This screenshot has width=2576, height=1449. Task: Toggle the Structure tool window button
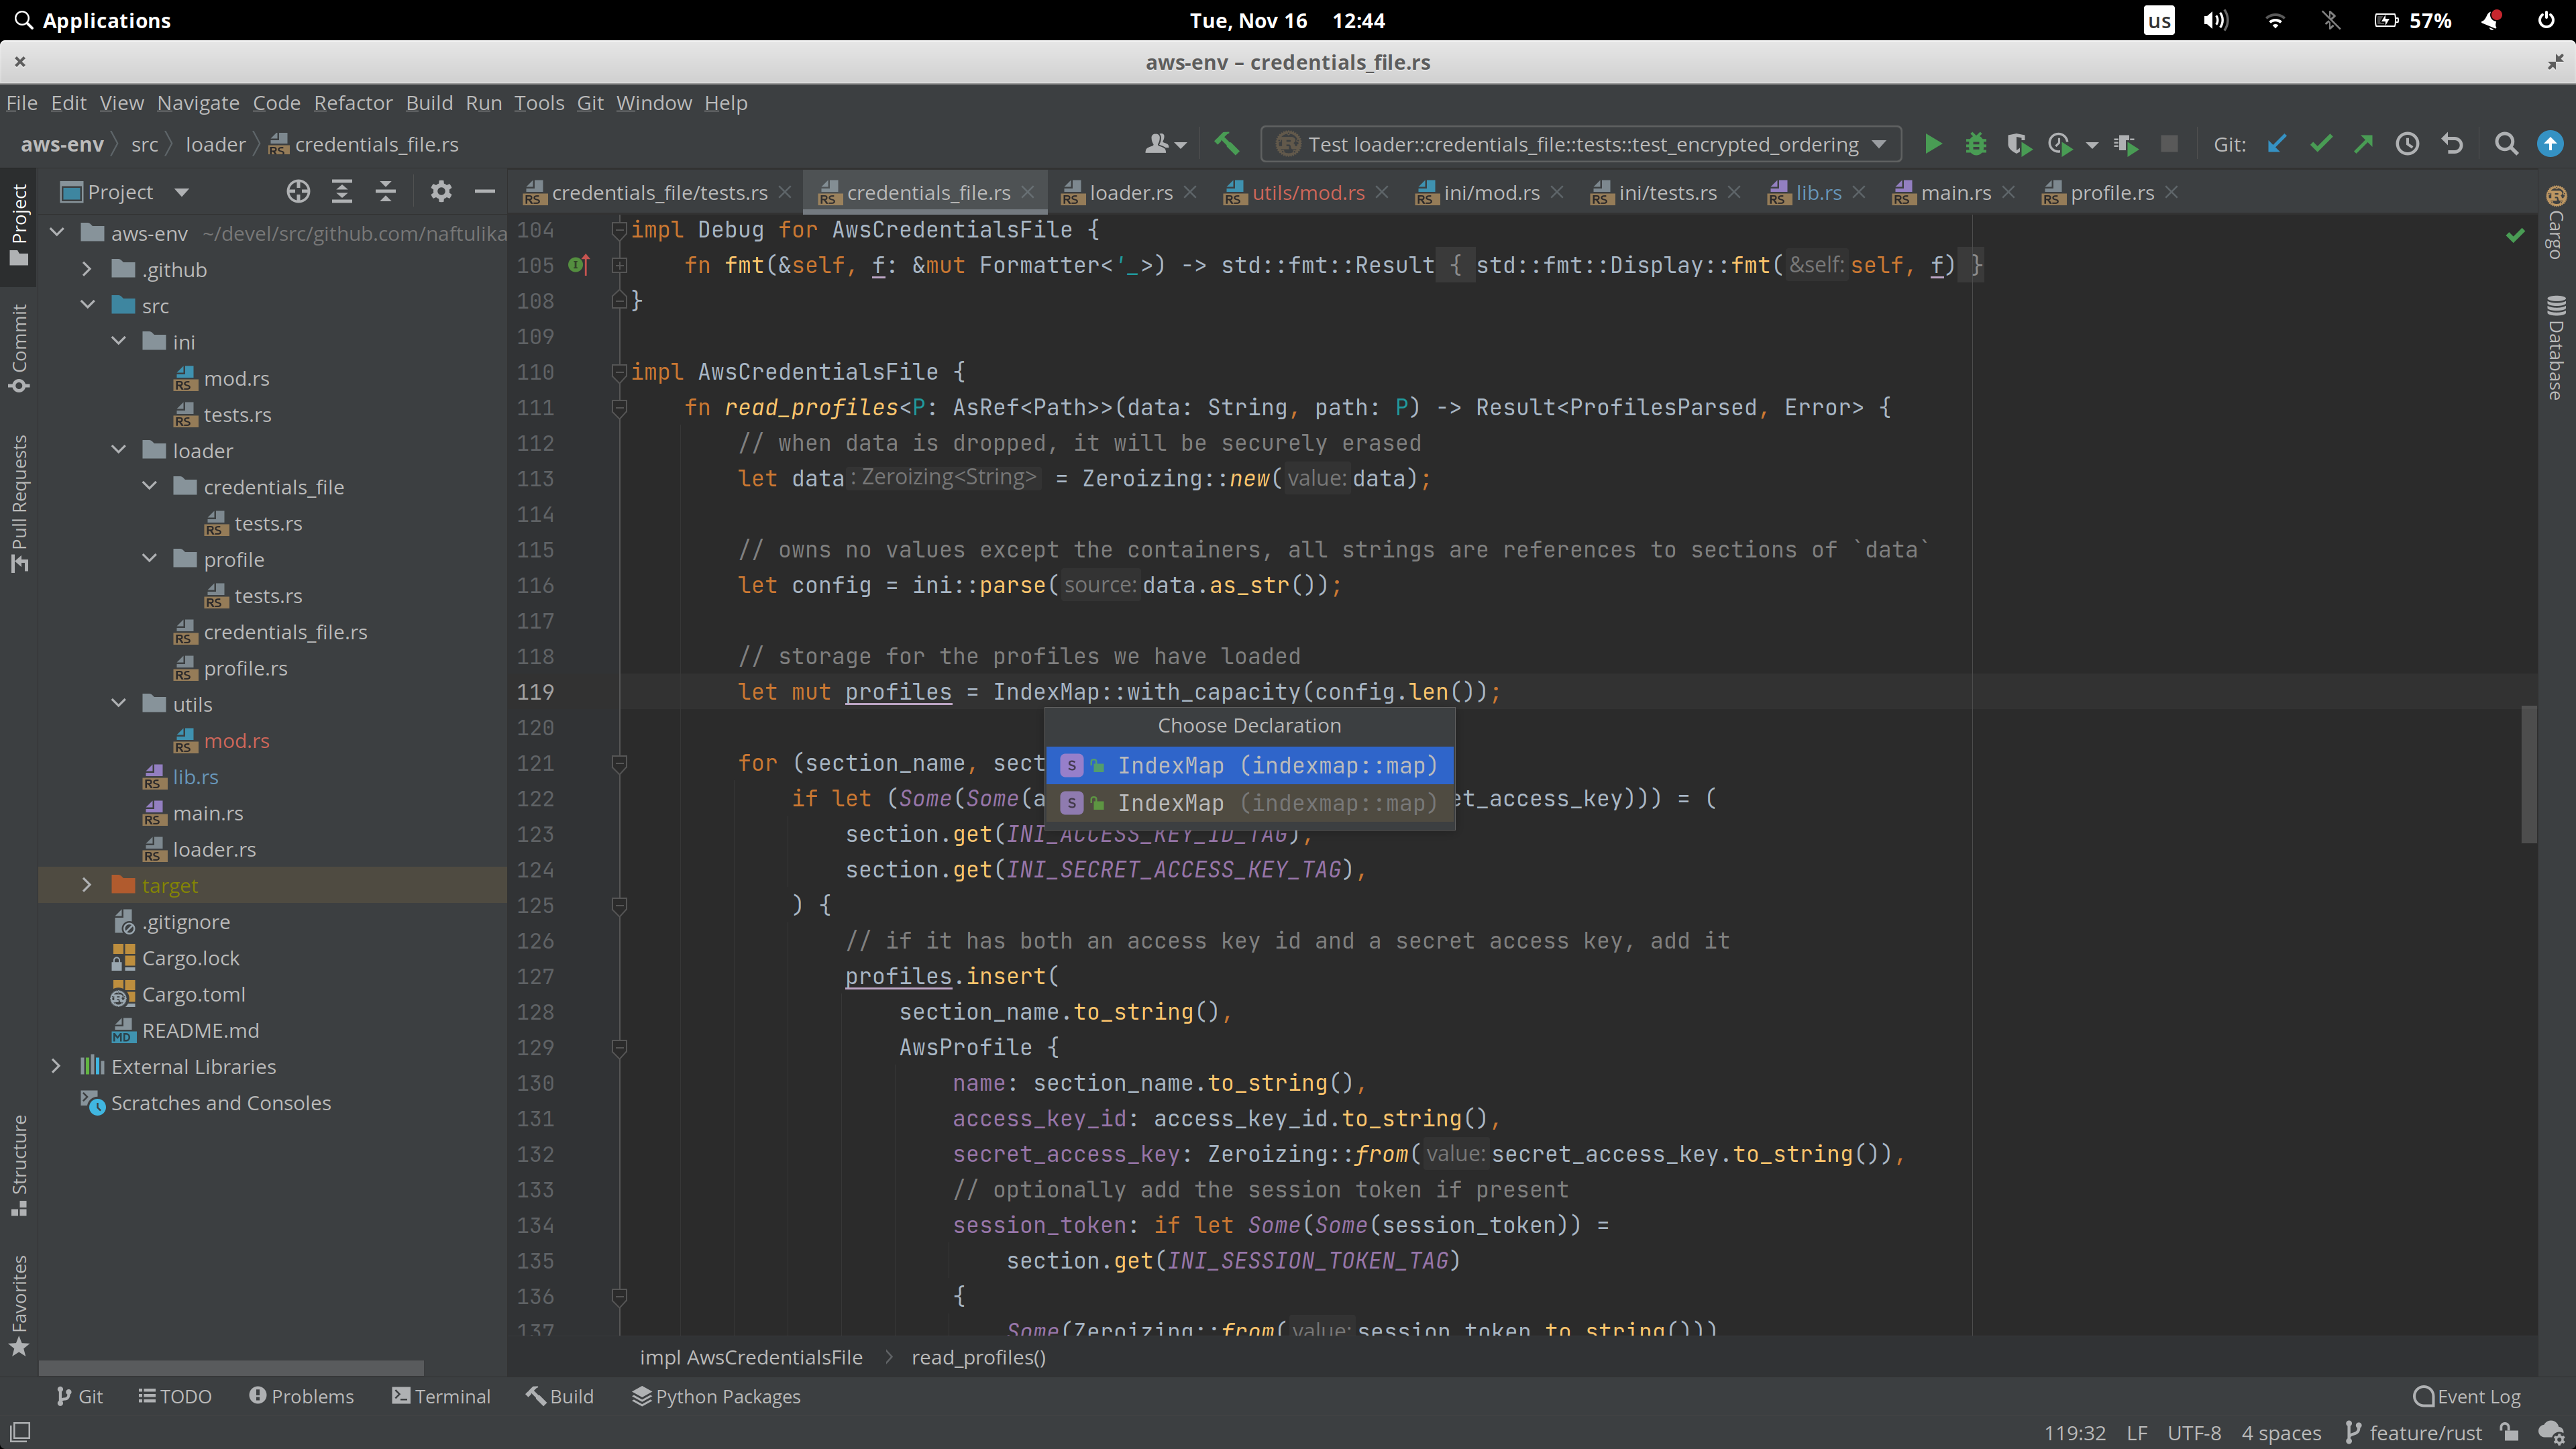coord(19,1166)
